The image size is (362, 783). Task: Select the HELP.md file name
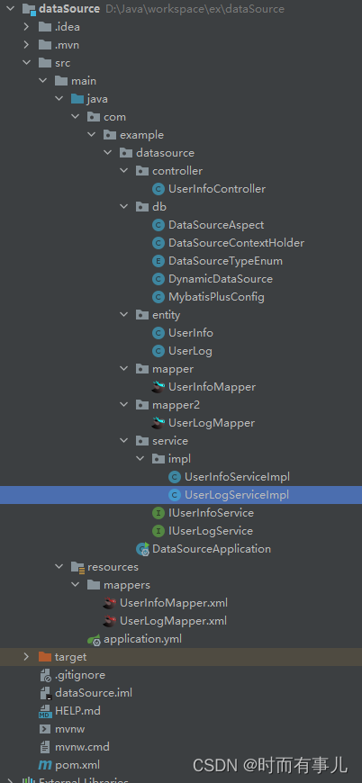(x=77, y=711)
